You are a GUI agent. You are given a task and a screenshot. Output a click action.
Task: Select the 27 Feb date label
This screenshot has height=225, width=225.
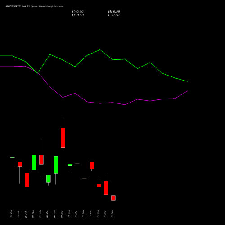coord(26,214)
